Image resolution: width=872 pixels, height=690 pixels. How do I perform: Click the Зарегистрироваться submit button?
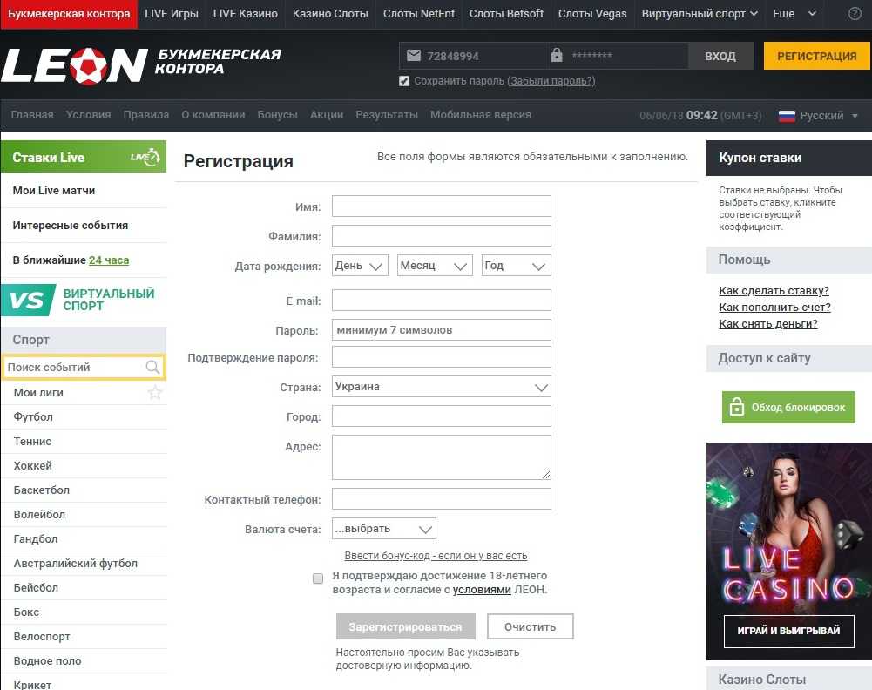pyautogui.click(x=405, y=626)
